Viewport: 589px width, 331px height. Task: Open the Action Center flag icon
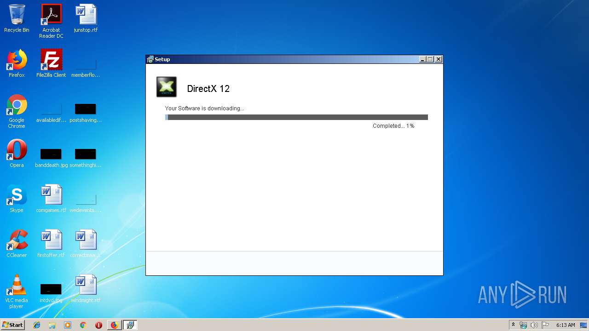point(545,325)
